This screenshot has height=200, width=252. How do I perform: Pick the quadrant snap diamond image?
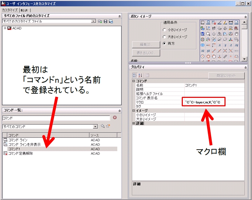pos(208,56)
